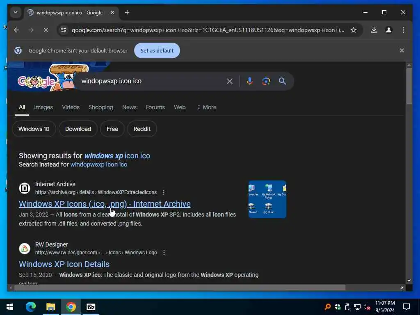Search instead for windopwsxp icon ico

click(98, 164)
